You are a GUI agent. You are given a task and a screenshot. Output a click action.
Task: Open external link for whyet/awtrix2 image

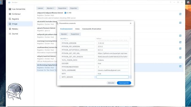click(180, 57)
